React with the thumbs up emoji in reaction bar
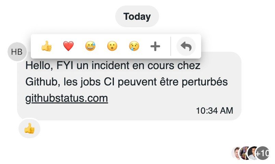This screenshot has height=164, width=275. click(47, 46)
